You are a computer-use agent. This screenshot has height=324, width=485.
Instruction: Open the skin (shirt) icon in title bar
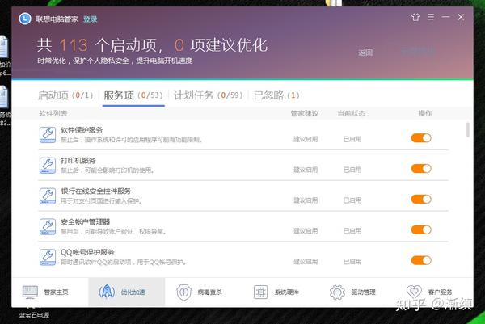415,17
